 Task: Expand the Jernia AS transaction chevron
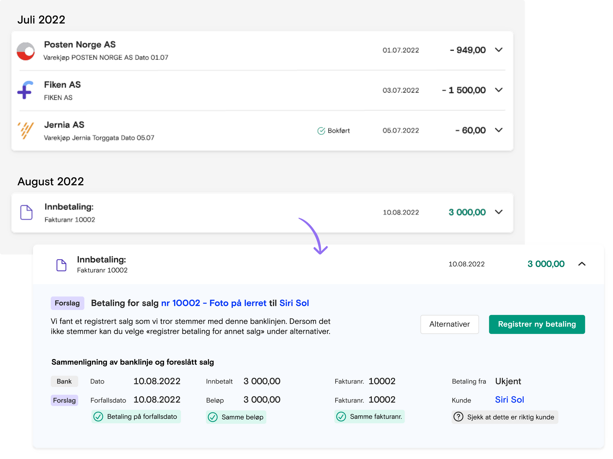499,130
